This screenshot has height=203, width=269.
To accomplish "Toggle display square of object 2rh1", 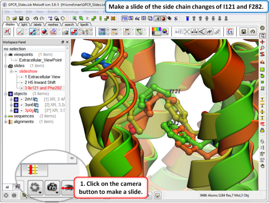I will [x=16, y=99].
